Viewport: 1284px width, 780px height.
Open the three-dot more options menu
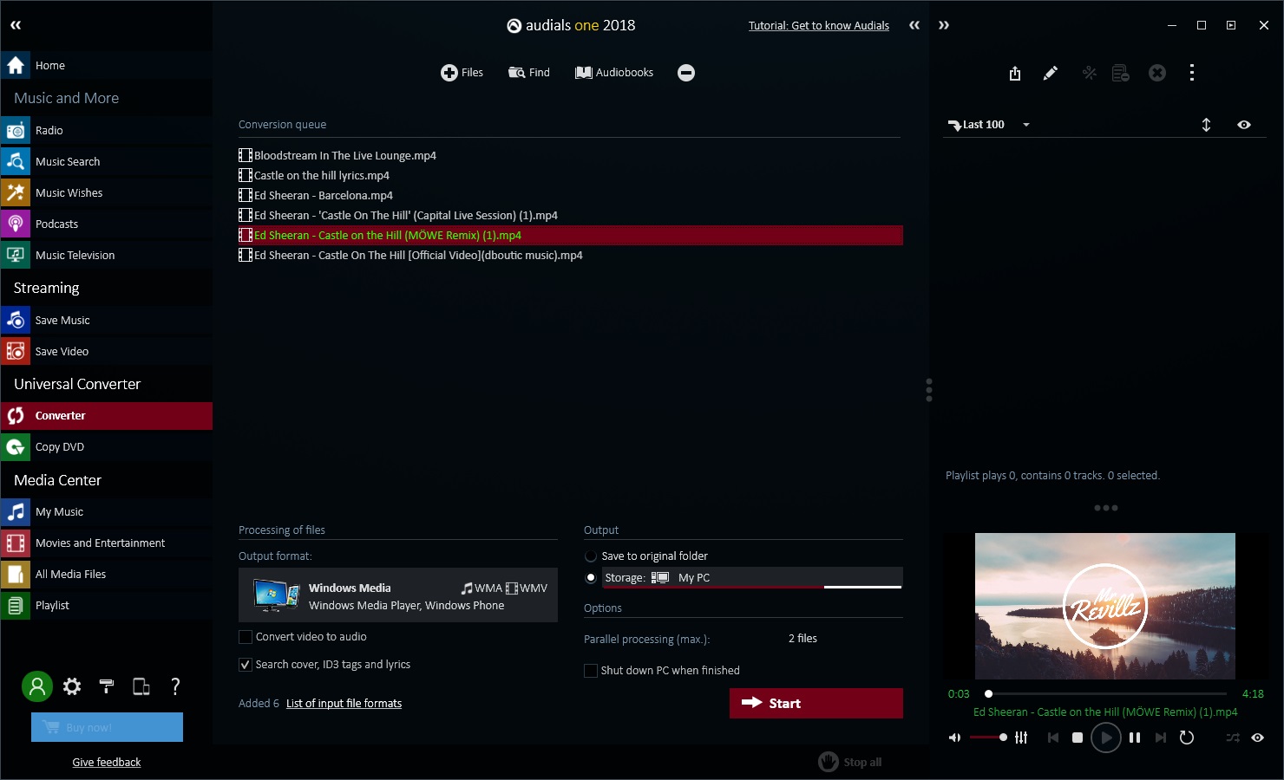[x=1192, y=73]
